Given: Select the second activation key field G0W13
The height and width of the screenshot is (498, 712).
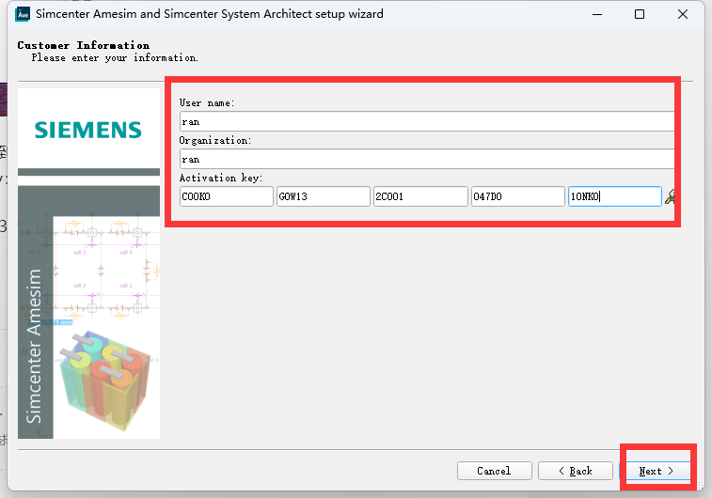Looking at the screenshot, I should tap(324, 196).
